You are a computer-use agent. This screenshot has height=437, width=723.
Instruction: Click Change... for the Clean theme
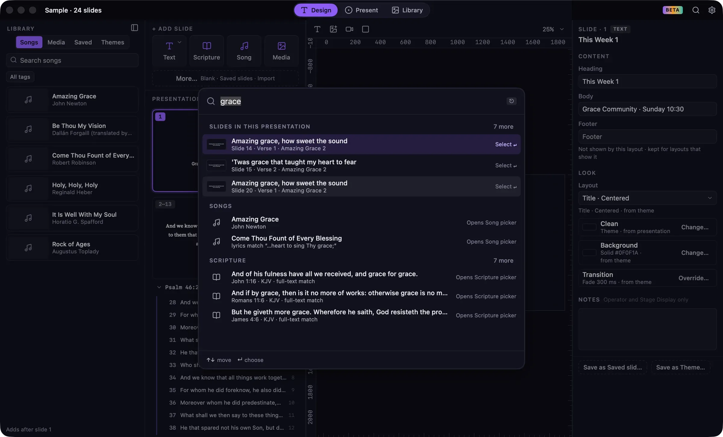point(695,227)
